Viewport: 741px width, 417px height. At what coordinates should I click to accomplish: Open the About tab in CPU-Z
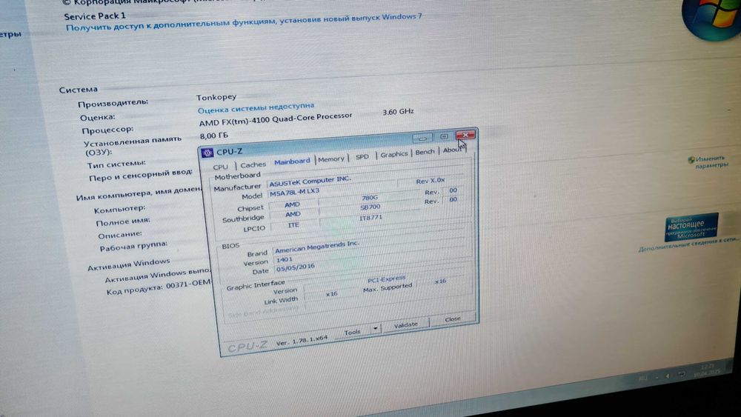[x=452, y=150]
